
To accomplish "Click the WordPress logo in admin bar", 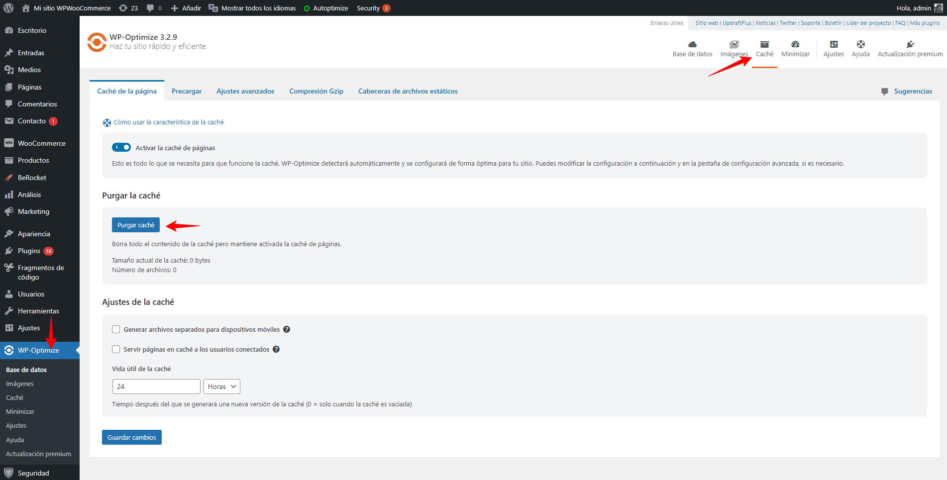I will [x=8, y=8].
